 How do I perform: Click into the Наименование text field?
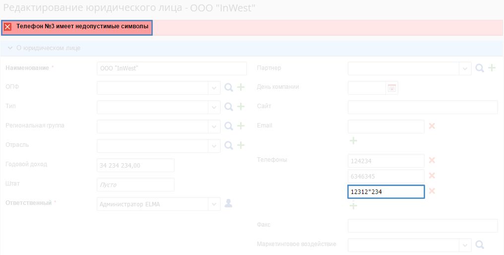(x=172, y=68)
